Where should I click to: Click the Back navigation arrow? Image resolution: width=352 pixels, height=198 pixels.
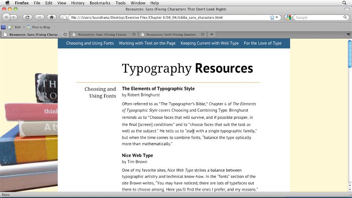tap(6, 17)
